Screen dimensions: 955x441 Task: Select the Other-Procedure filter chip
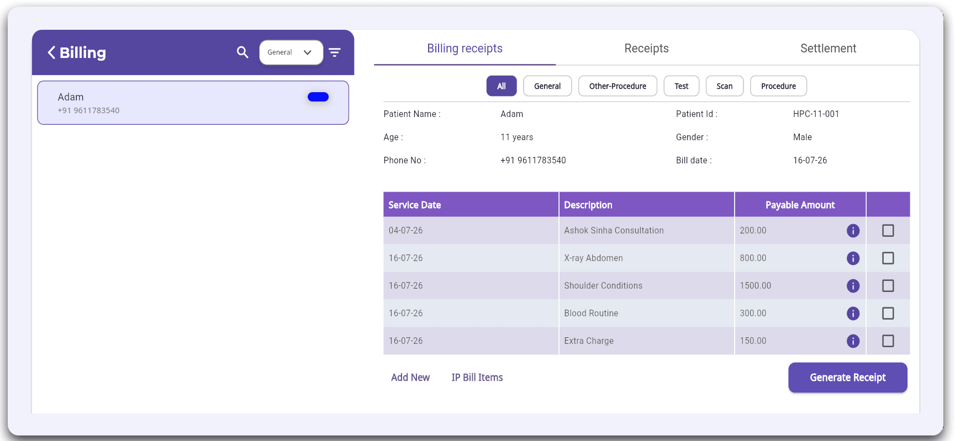[x=618, y=86]
